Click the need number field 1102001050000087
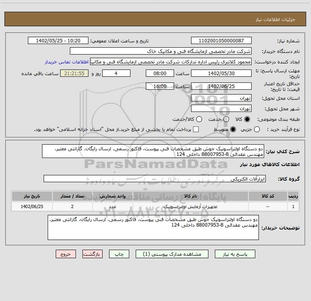 [x=221, y=40]
